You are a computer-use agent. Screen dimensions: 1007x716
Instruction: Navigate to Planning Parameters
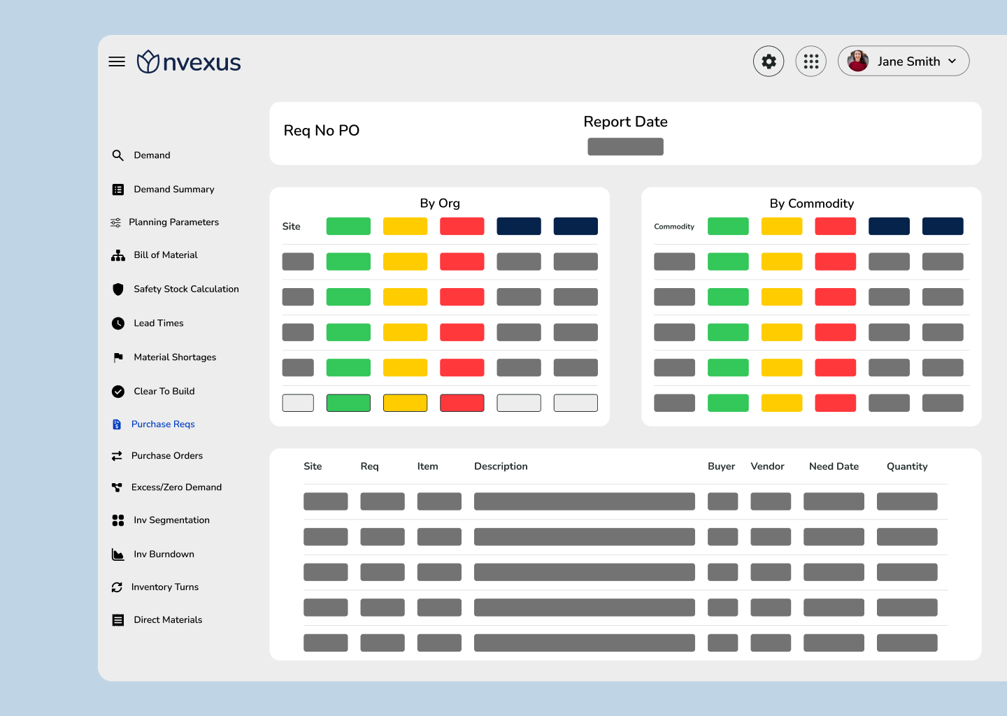click(173, 222)
